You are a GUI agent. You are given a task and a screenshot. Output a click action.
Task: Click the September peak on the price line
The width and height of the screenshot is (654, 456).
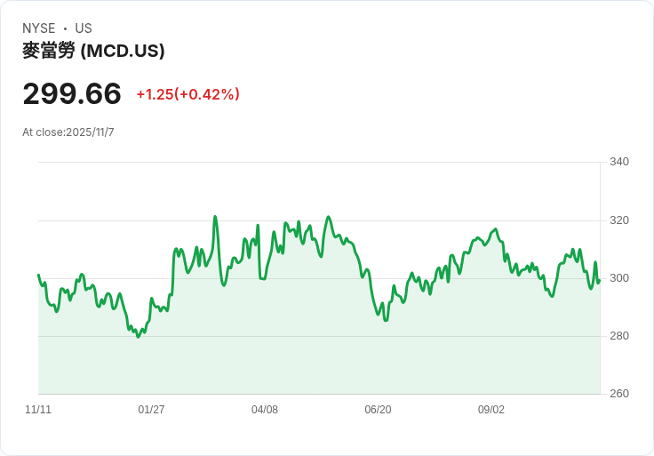click(x=496, y=228)
